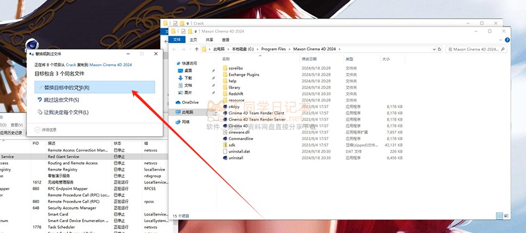Open Quick Access Toolbar dropdown in Crack window
Screen dimensions: 526x233
(188, 23)
